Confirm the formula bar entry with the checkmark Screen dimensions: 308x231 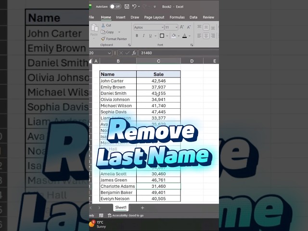[x=127, y=53]
